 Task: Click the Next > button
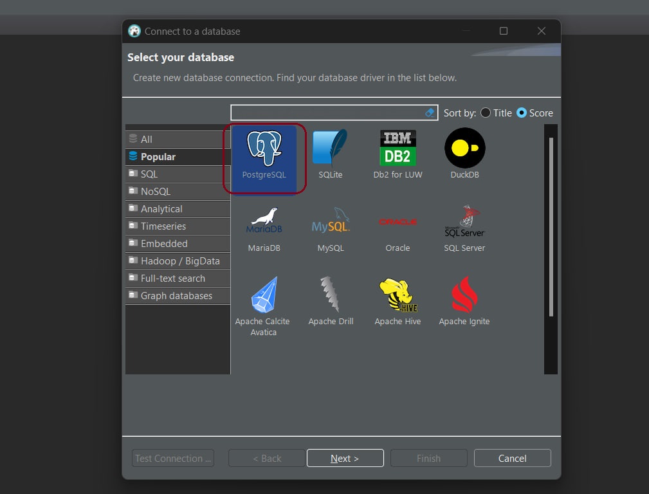345,458
